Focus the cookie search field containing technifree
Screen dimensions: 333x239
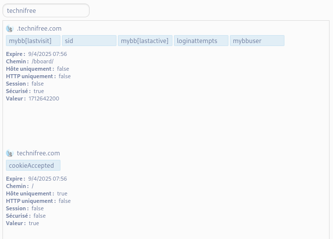tap(46, 10)
